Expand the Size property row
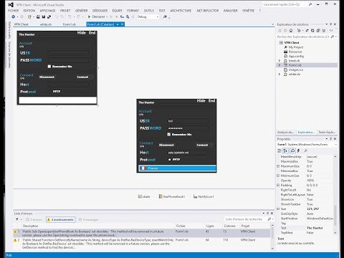The width and height of the screenshot is (344, 258). [x=278, y=209]
